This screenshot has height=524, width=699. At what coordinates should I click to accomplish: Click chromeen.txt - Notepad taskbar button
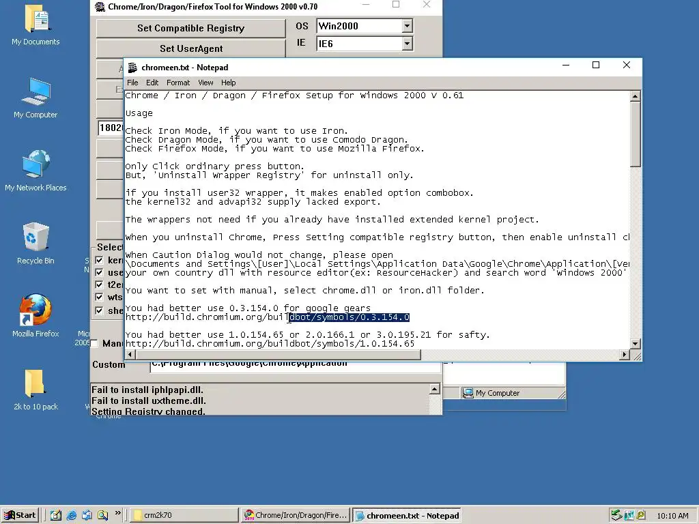407,515
